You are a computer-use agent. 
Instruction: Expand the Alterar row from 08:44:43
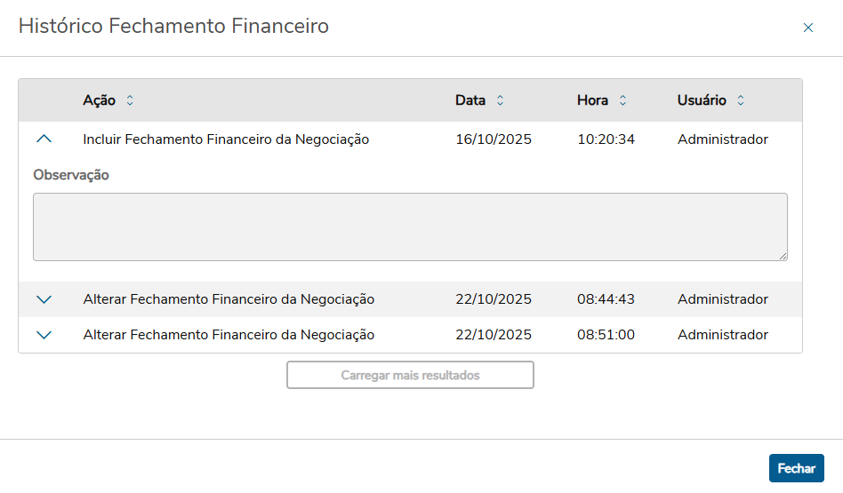click(44, 300)
